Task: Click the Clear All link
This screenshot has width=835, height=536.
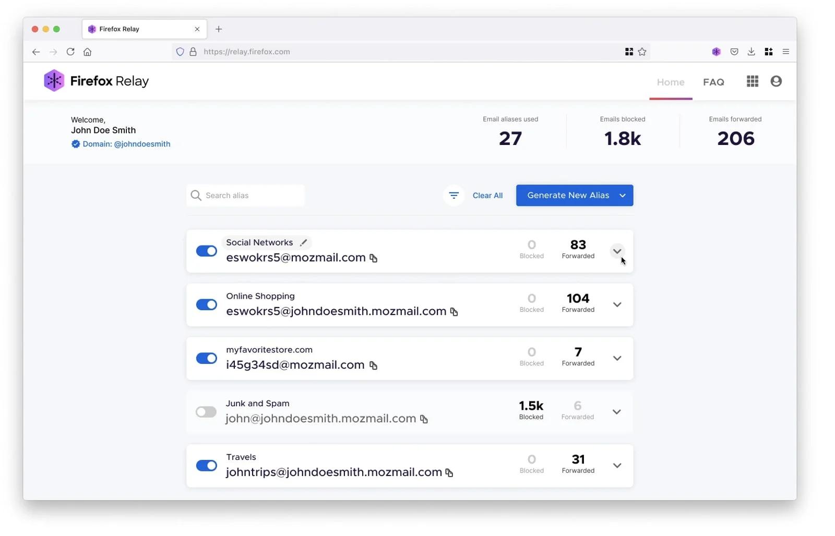Action: coord(487,195)
